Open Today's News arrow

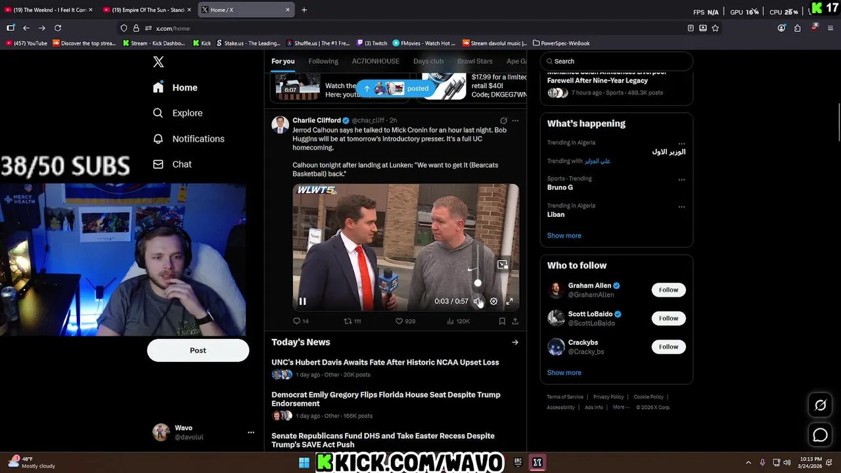click(x=515, y=342)
